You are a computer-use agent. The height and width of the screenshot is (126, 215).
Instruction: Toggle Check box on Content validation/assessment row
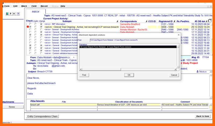[x=30, y=53]
